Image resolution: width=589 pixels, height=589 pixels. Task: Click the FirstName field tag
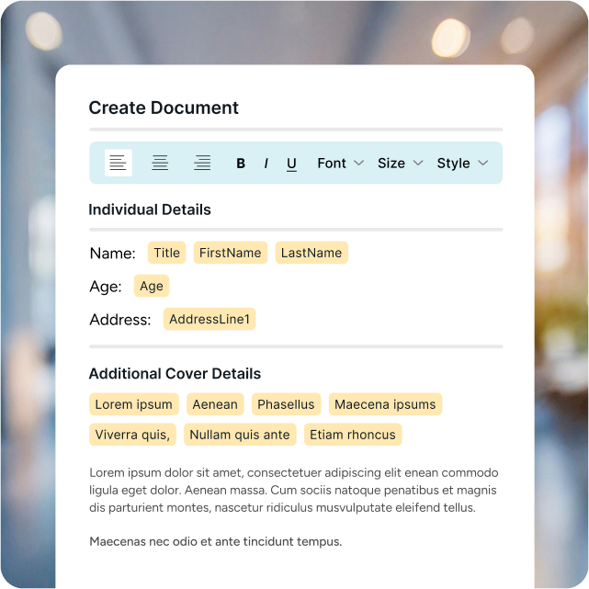click(x=231, y=253)
